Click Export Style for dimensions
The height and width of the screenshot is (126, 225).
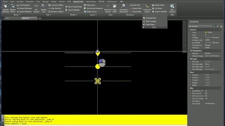point(136,12)
